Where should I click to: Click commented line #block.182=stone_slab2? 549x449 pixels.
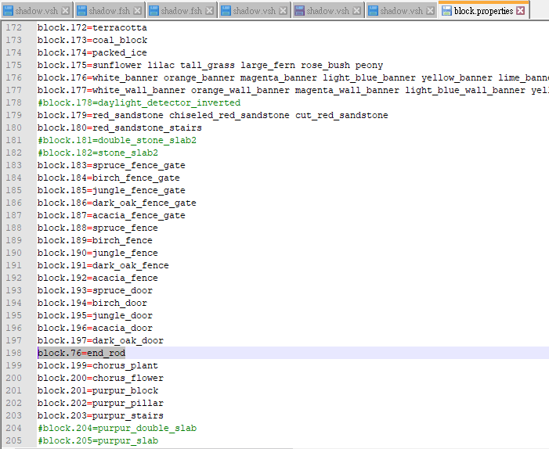[x=98, y=153]
